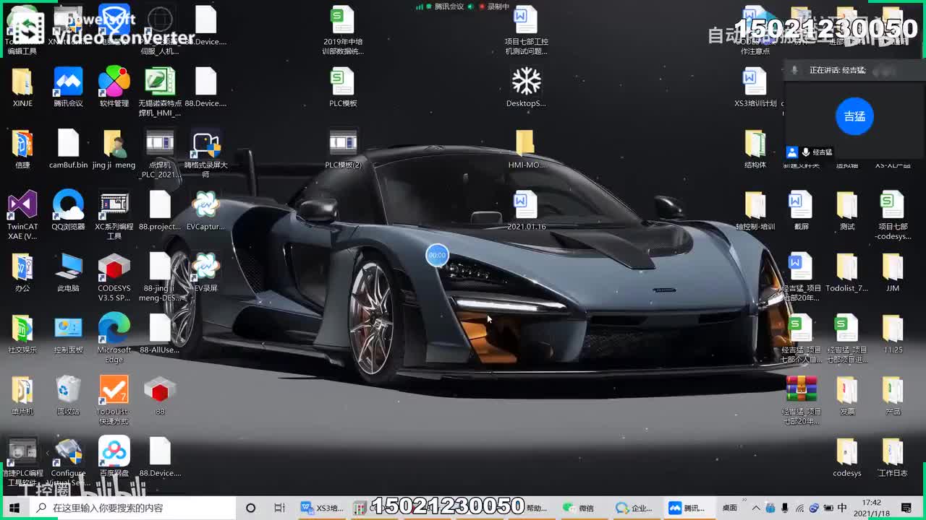This screenshot has height=520, width=926.
Task: Click the taskbar search box
Action: coord(132,508)
